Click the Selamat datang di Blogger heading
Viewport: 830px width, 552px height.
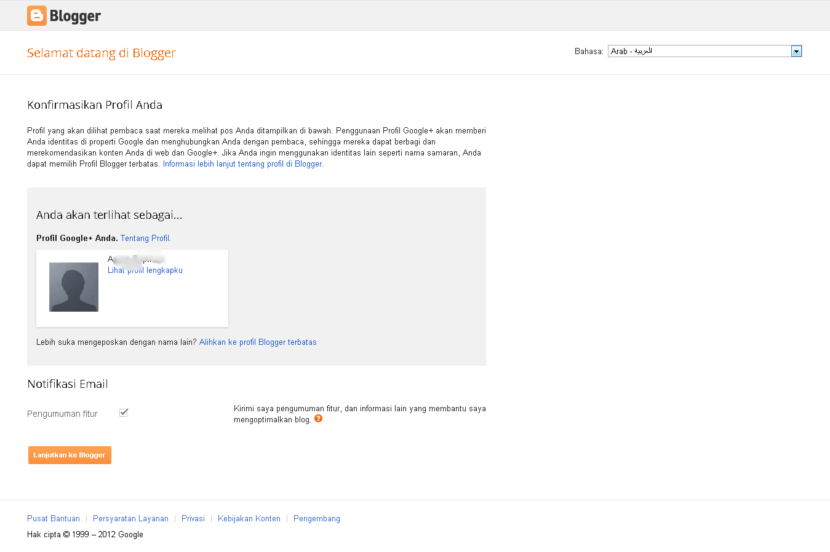click(x=102, y=53)
